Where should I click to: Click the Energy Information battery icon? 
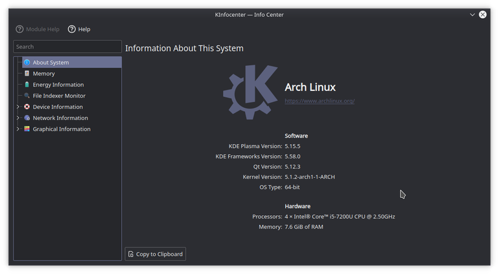coord(27,85)
